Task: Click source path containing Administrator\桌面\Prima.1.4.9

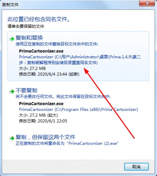Action: (x=80, y=60)
